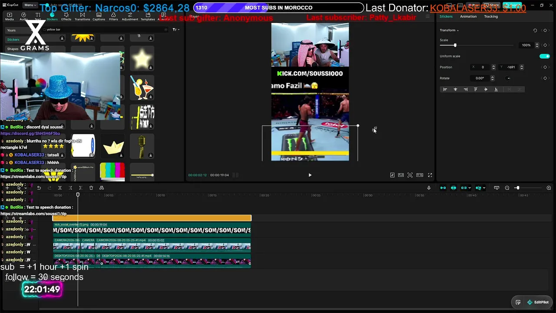
Task: Align the sticker to the top
Action: point(476,90)
